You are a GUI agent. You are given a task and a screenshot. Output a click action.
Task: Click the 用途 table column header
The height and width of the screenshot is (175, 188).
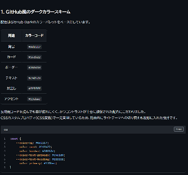tap(12, 36)
